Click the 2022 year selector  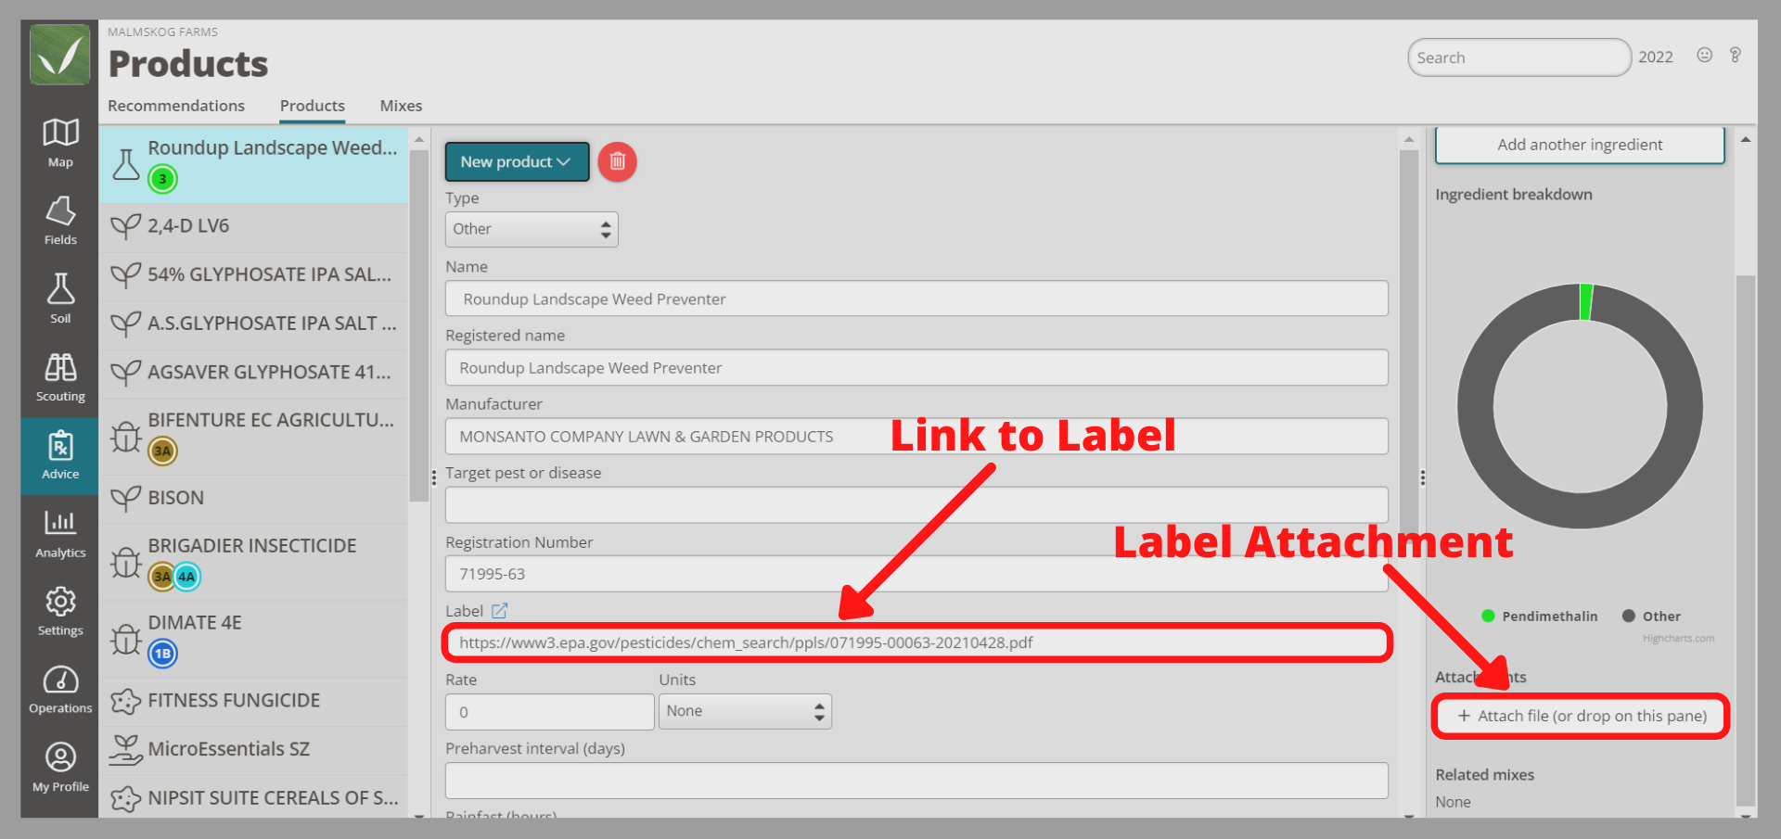click(x=1656, y=57)
